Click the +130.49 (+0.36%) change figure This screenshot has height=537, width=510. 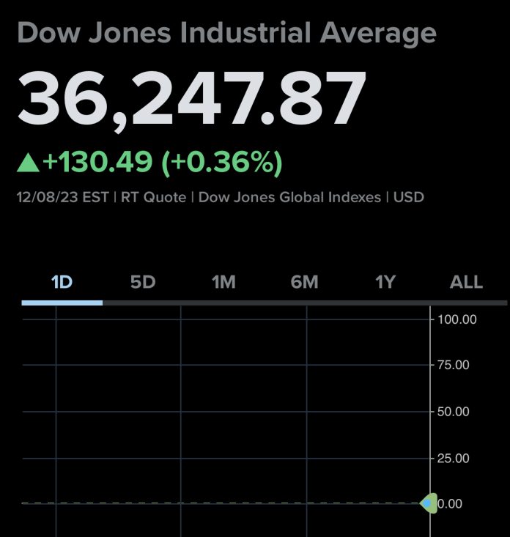(163, 163)
